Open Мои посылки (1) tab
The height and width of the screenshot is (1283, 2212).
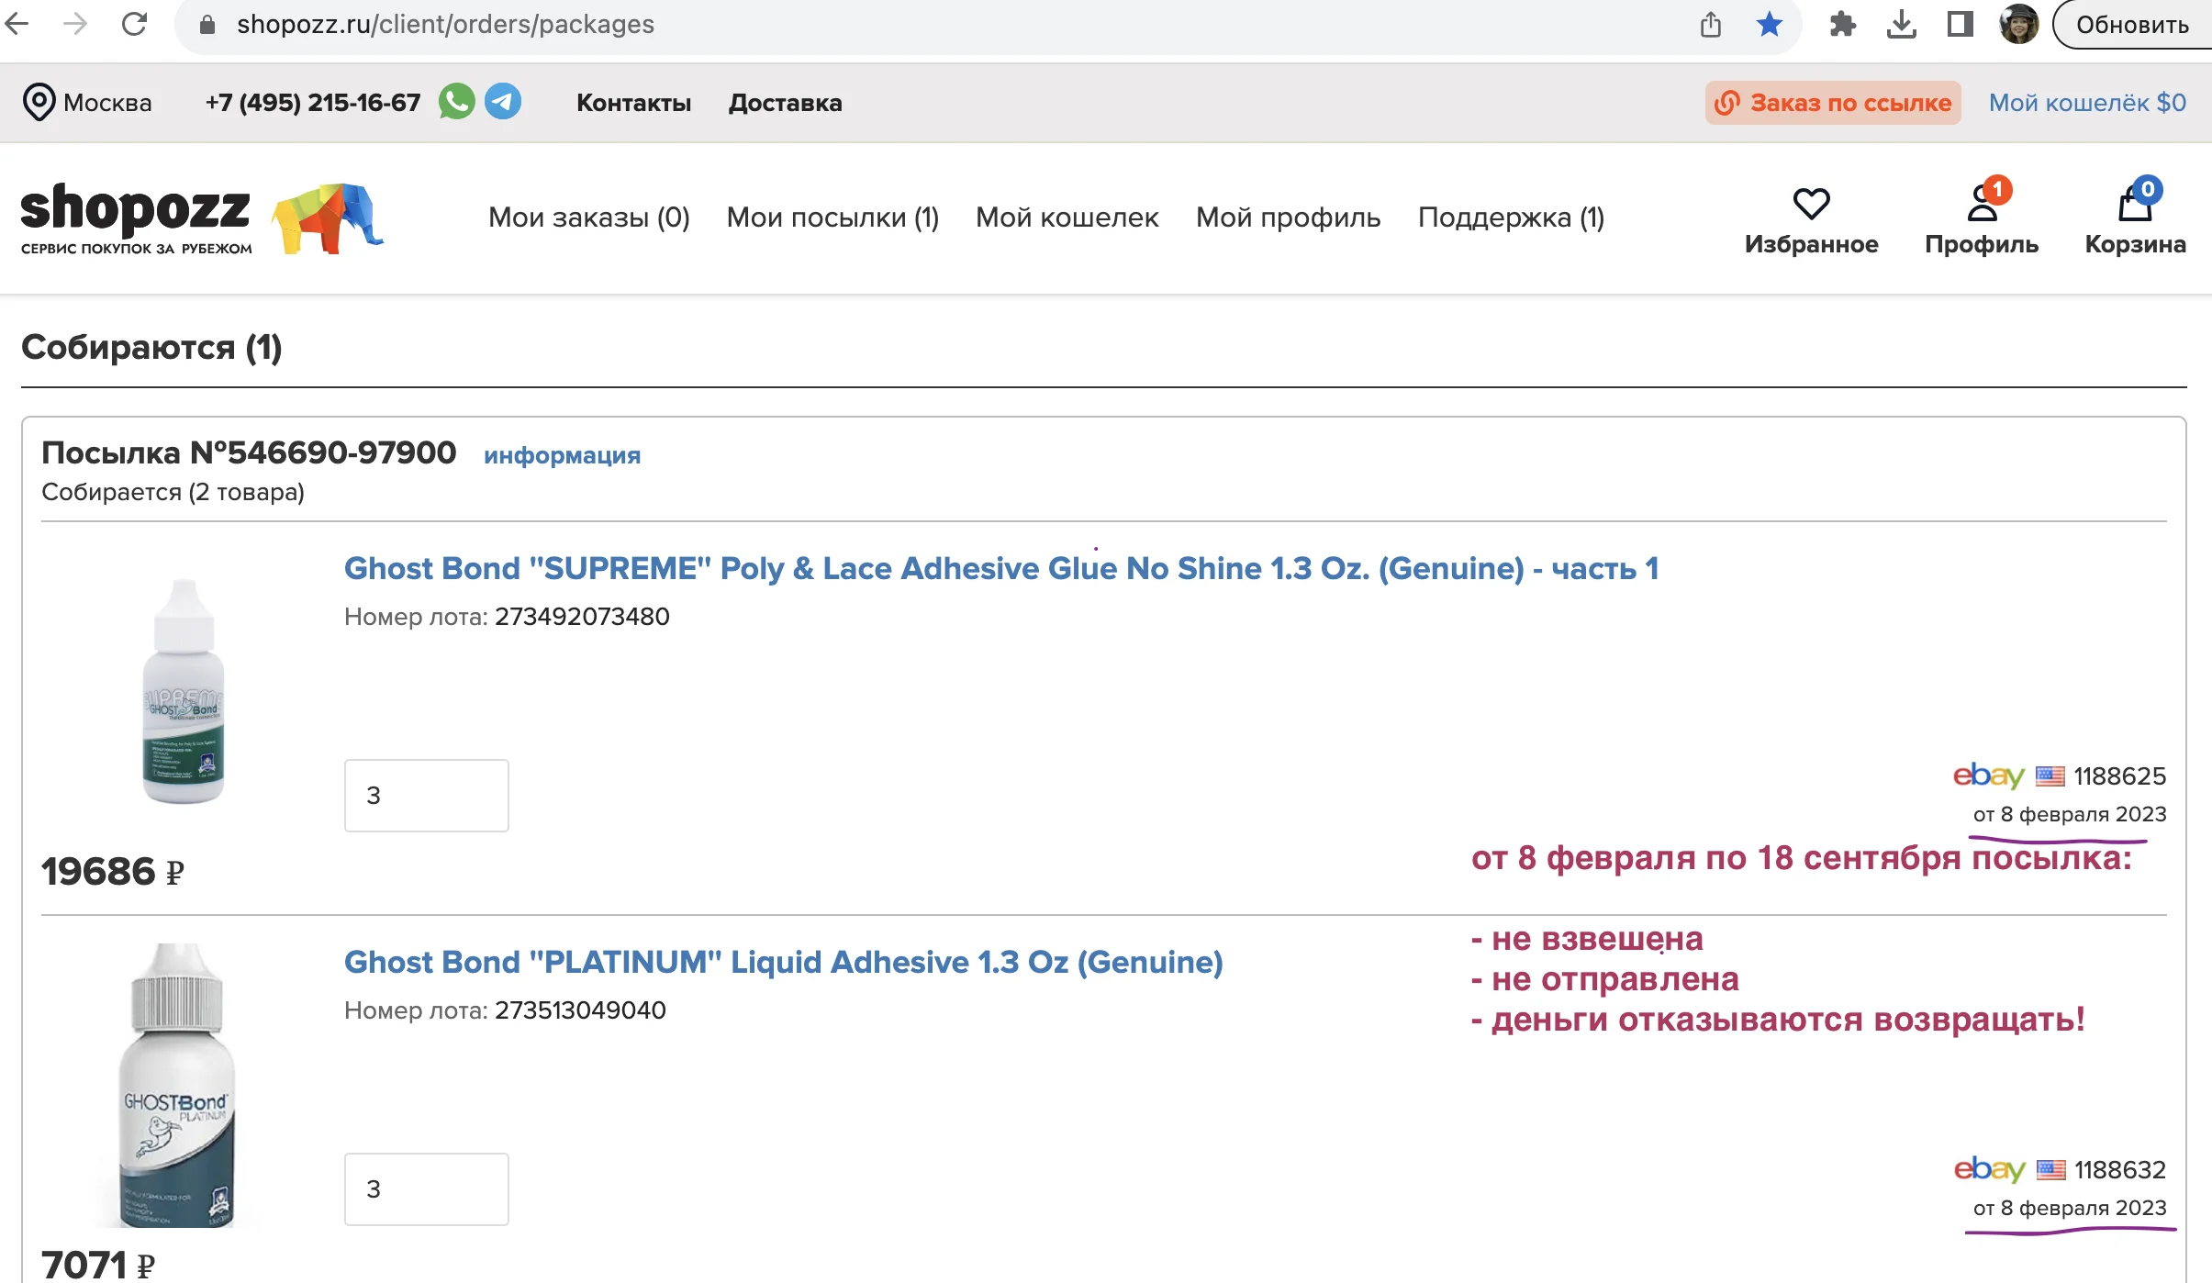pos(832,218)
